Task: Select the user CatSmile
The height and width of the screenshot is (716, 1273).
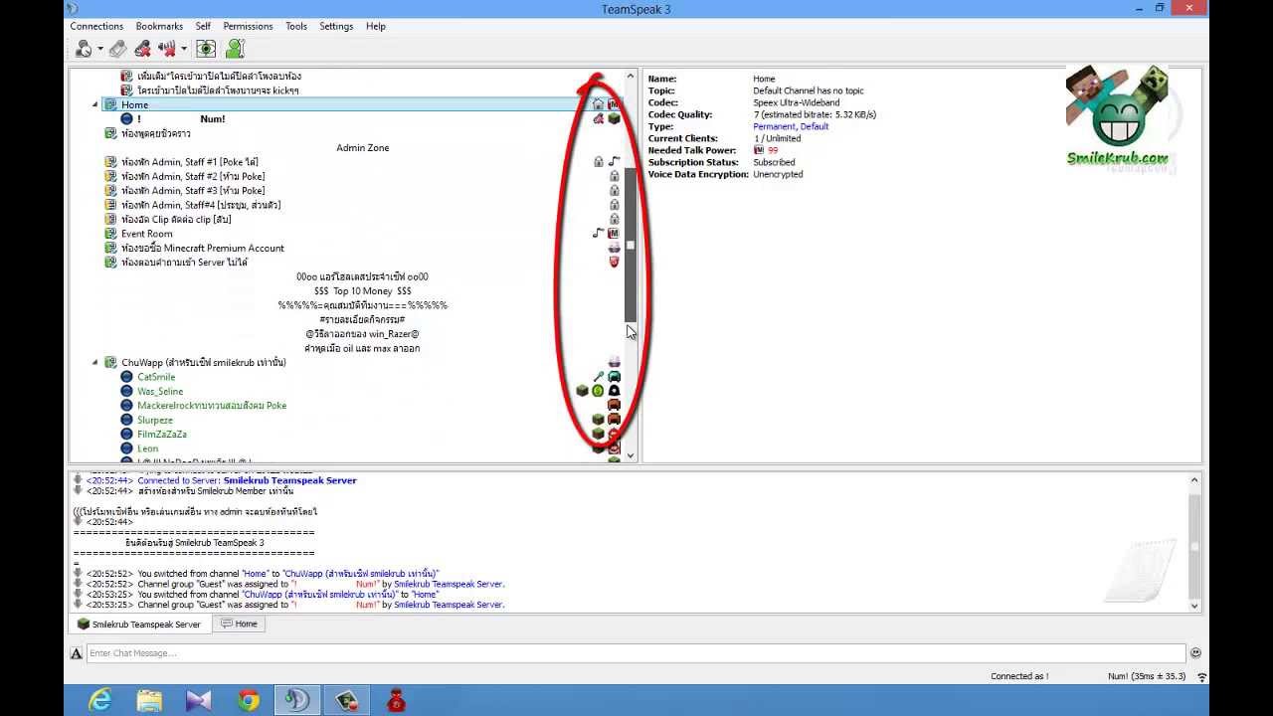Action: pyautogui.click(x=156, y=377)
